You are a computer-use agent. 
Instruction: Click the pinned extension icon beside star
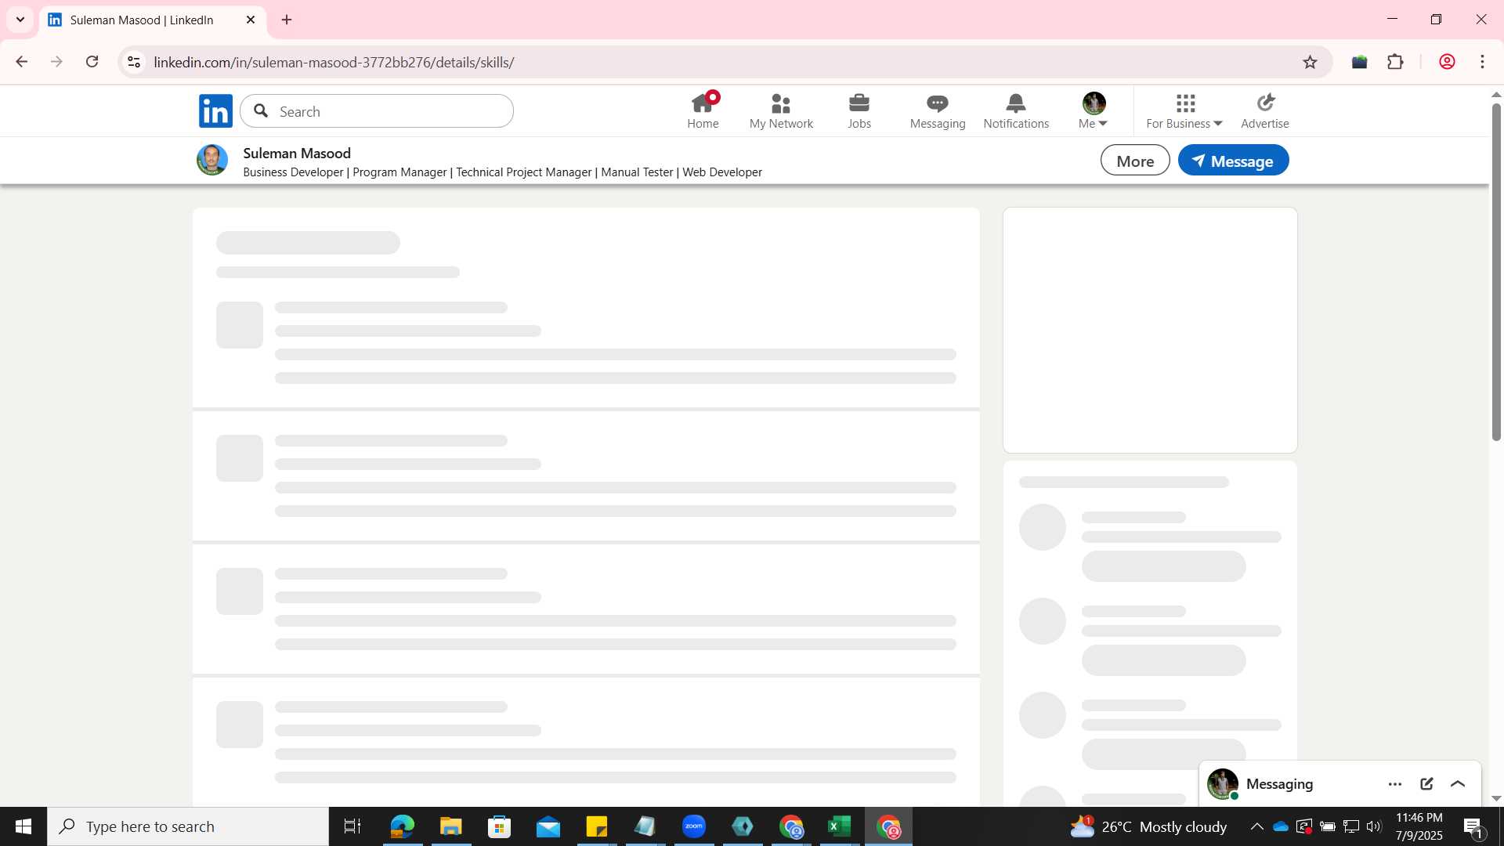click(x=1360, y=62)
